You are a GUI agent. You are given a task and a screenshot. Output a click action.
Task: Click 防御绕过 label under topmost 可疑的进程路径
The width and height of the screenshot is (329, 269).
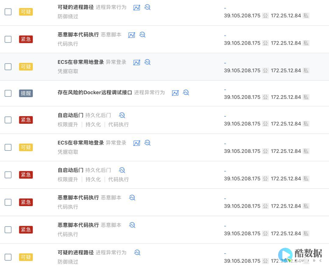coord(68,16)
